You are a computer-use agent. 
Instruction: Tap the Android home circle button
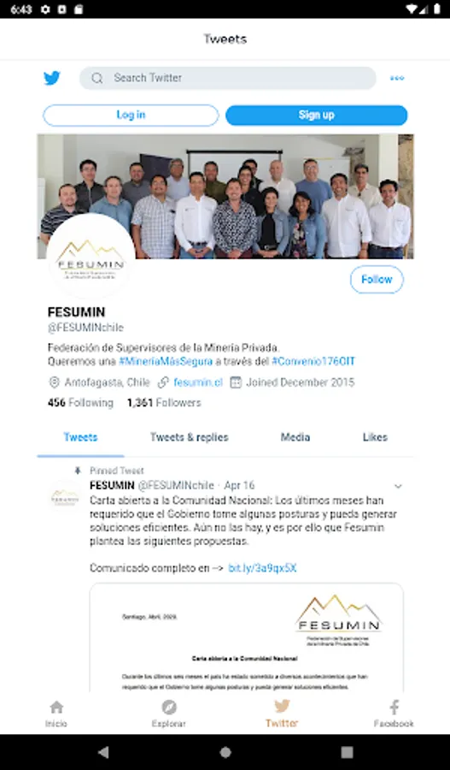pos(225,752)
